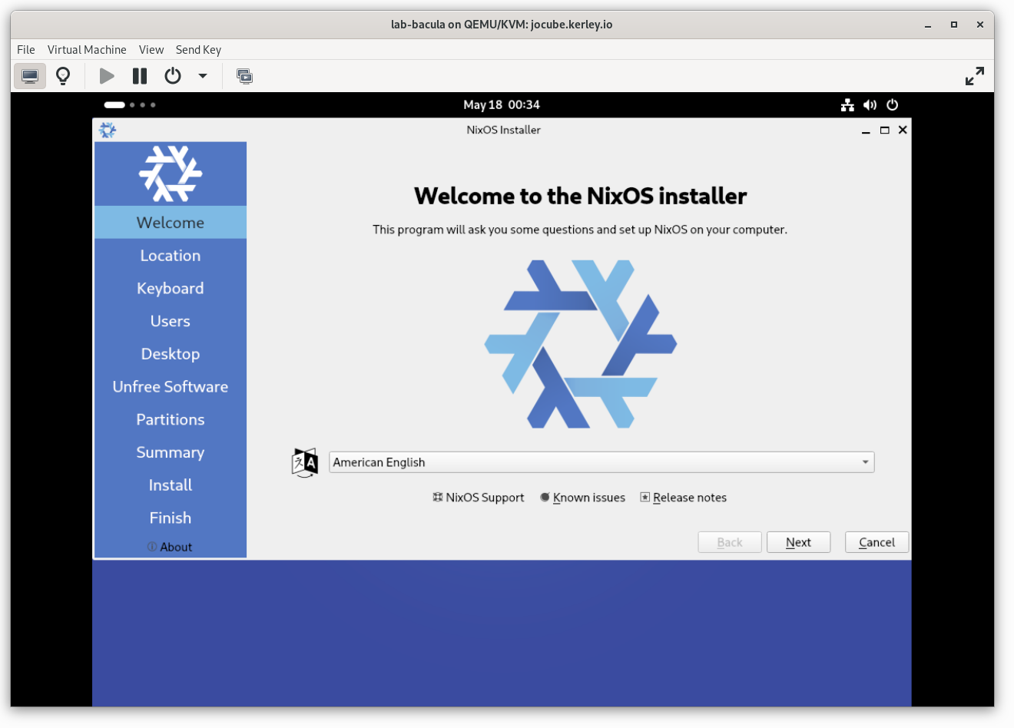Click the volume speaker icon in guest top bar
The image size is (1014, 728).
point(870,105)
